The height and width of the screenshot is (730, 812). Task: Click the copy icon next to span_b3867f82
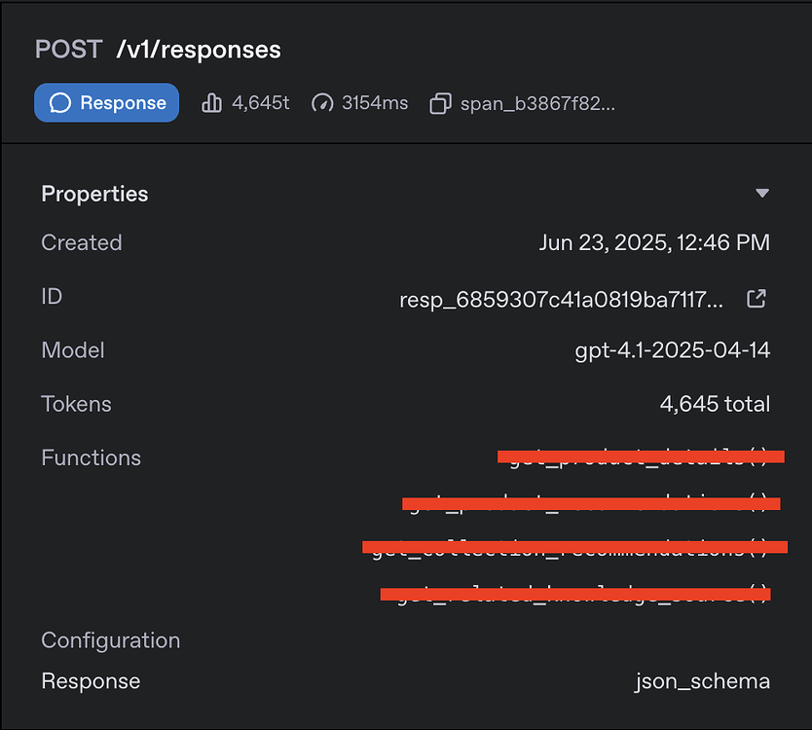[439, 102]
